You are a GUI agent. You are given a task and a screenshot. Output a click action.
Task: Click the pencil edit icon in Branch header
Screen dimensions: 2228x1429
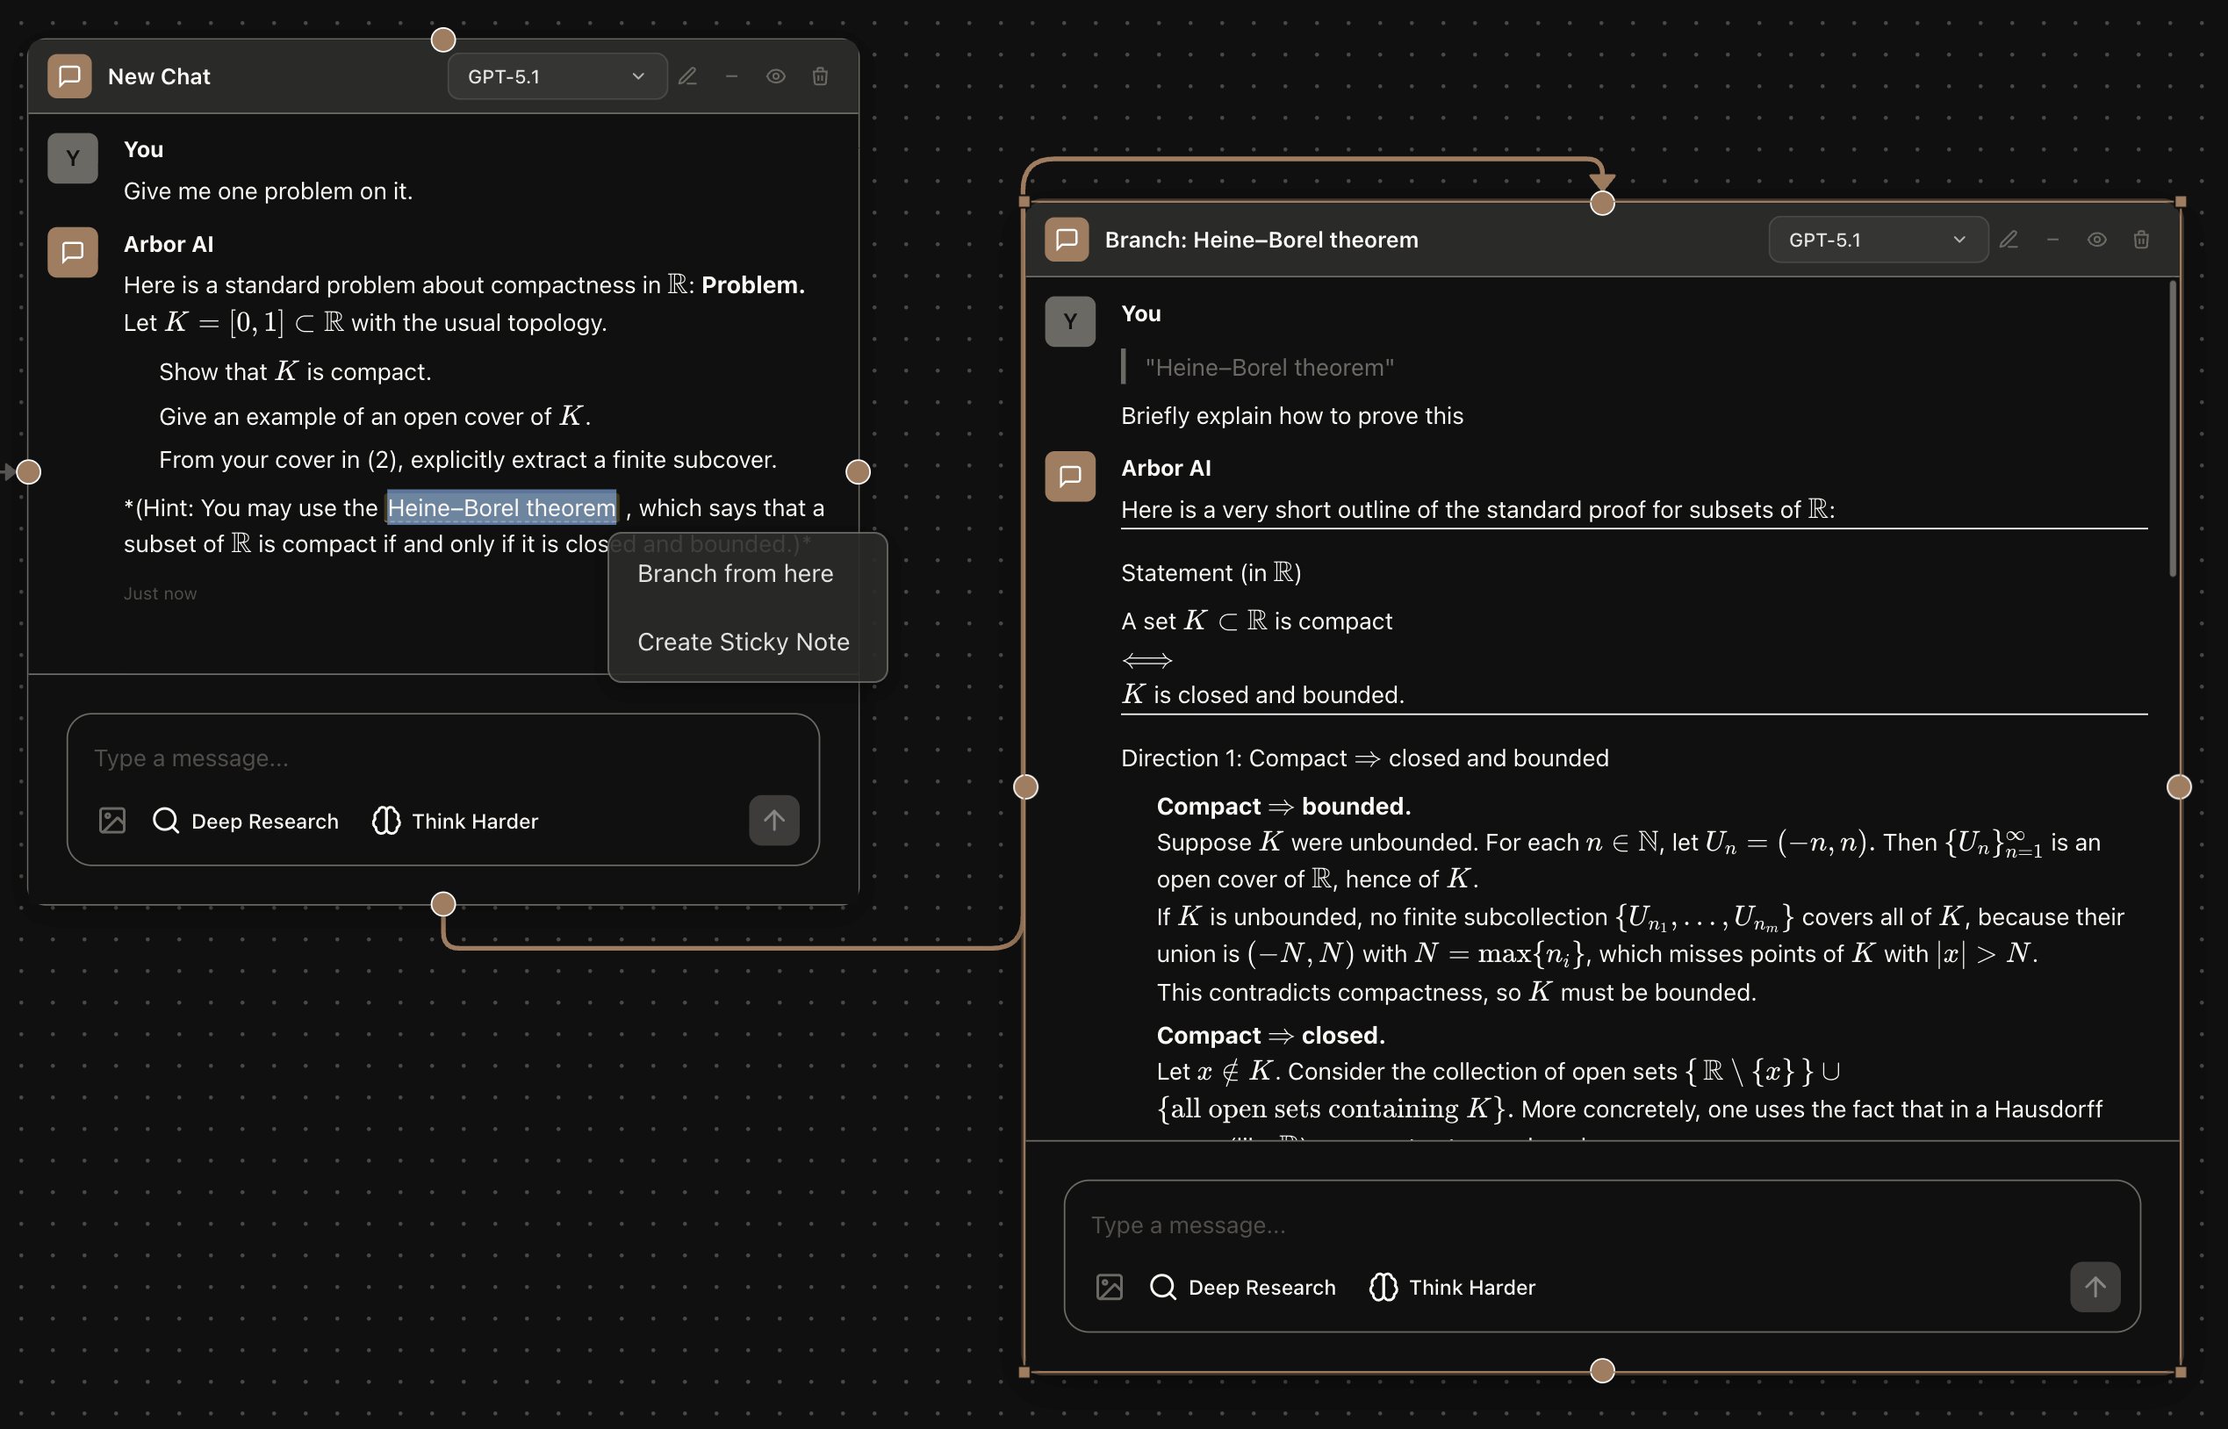coord(2009,240)
